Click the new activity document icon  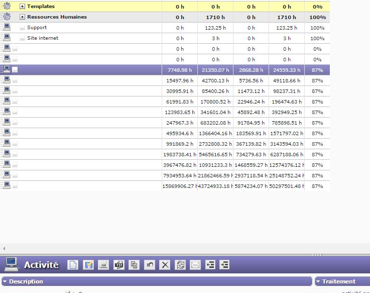pyautogui.click(x=73, y=265)
